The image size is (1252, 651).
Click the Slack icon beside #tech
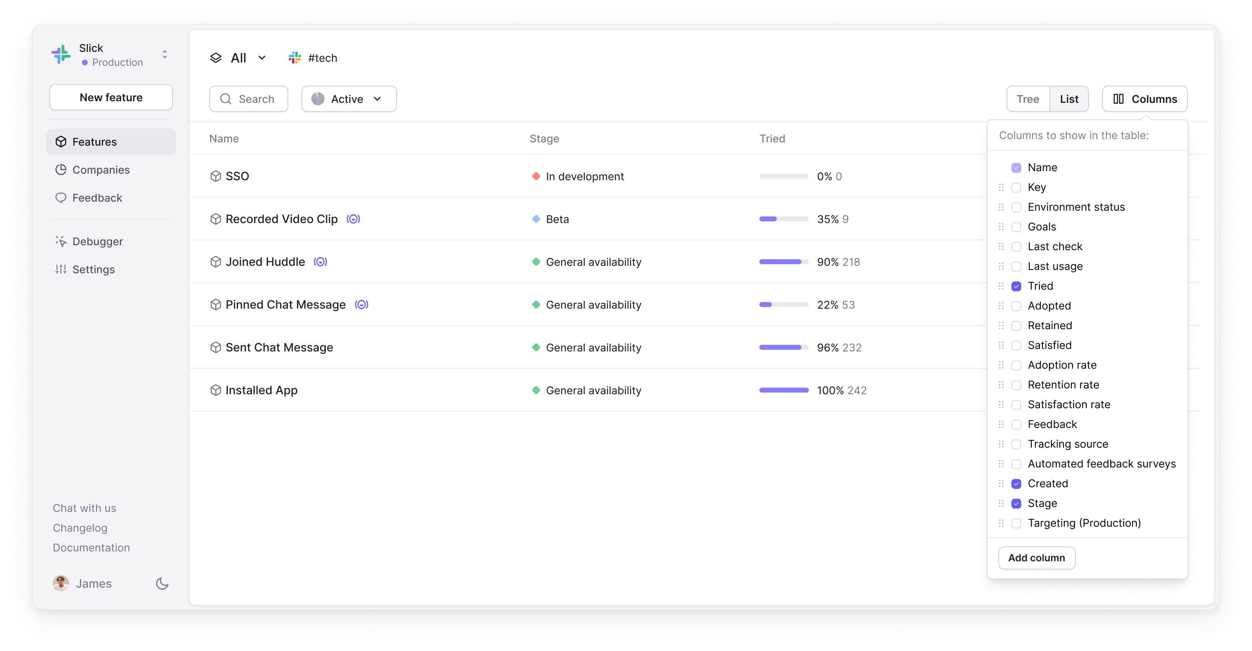(294, 58)
